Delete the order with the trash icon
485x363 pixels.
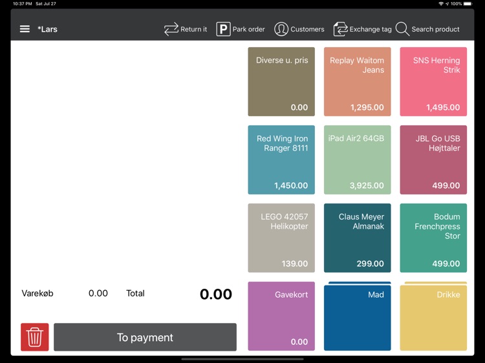pos(35,337)
